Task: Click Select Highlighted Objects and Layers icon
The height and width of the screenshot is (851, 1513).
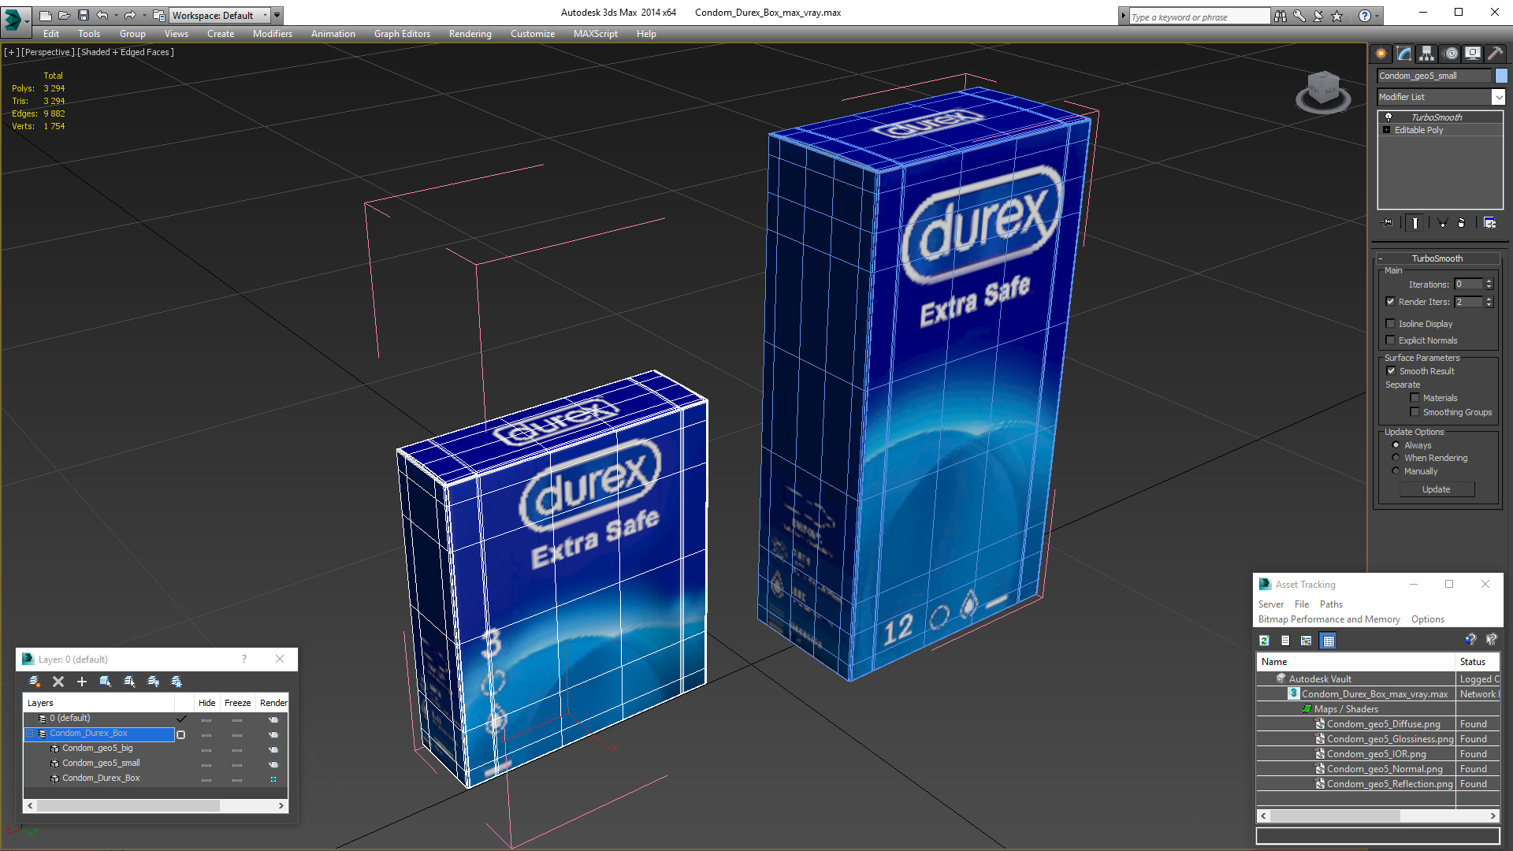Action: [x=106, y=682]
